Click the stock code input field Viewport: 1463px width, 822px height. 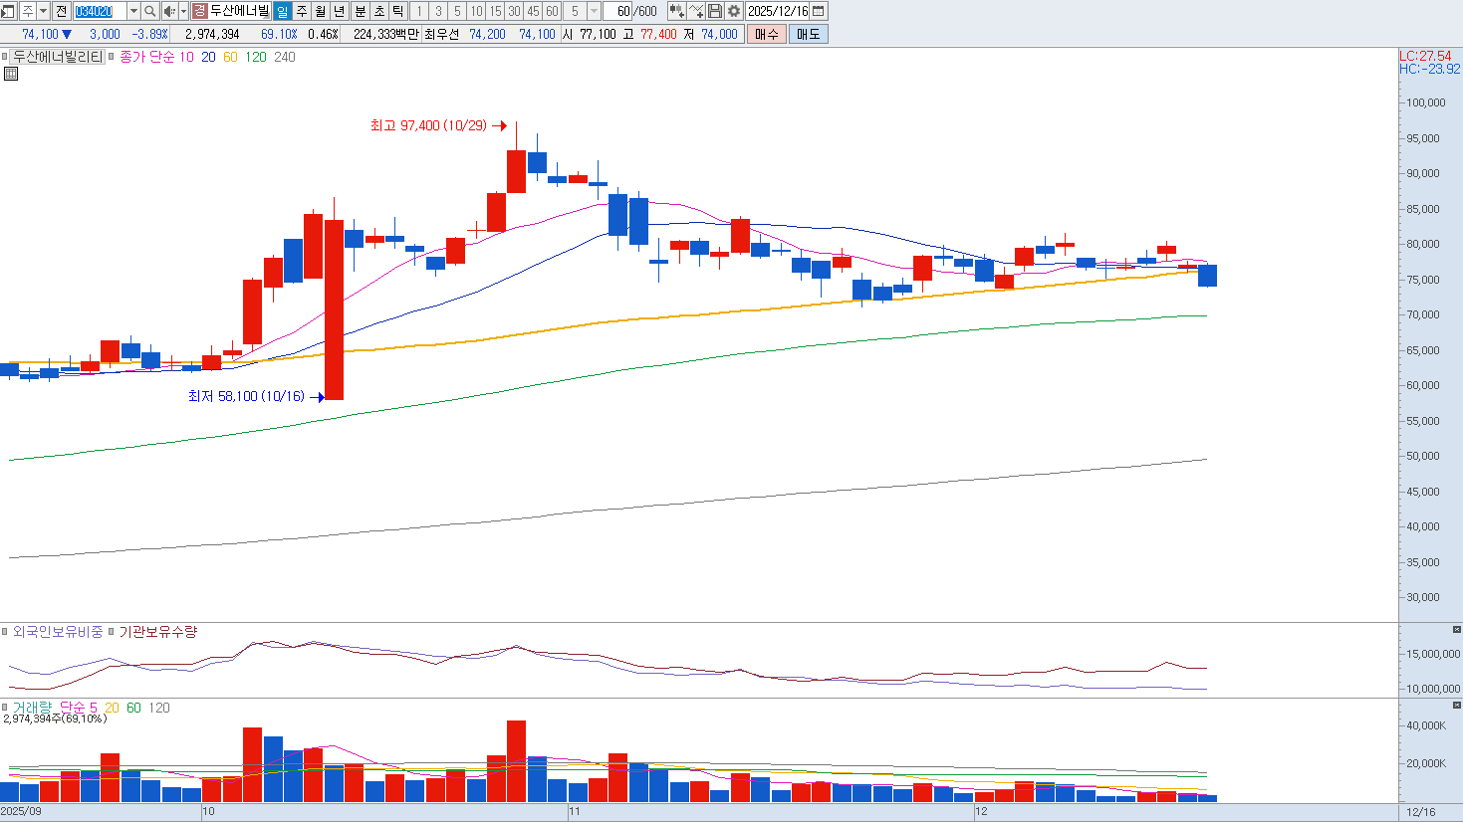click(100, 11)
